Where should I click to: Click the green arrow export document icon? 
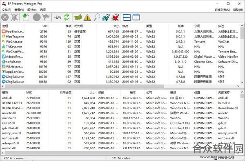point(26,17)
